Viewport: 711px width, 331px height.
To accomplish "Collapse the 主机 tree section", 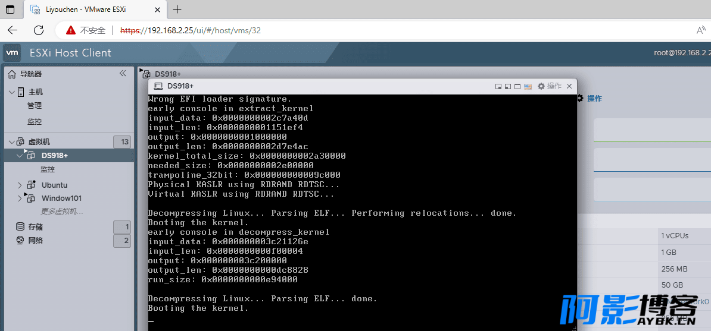I will point(12,92).
